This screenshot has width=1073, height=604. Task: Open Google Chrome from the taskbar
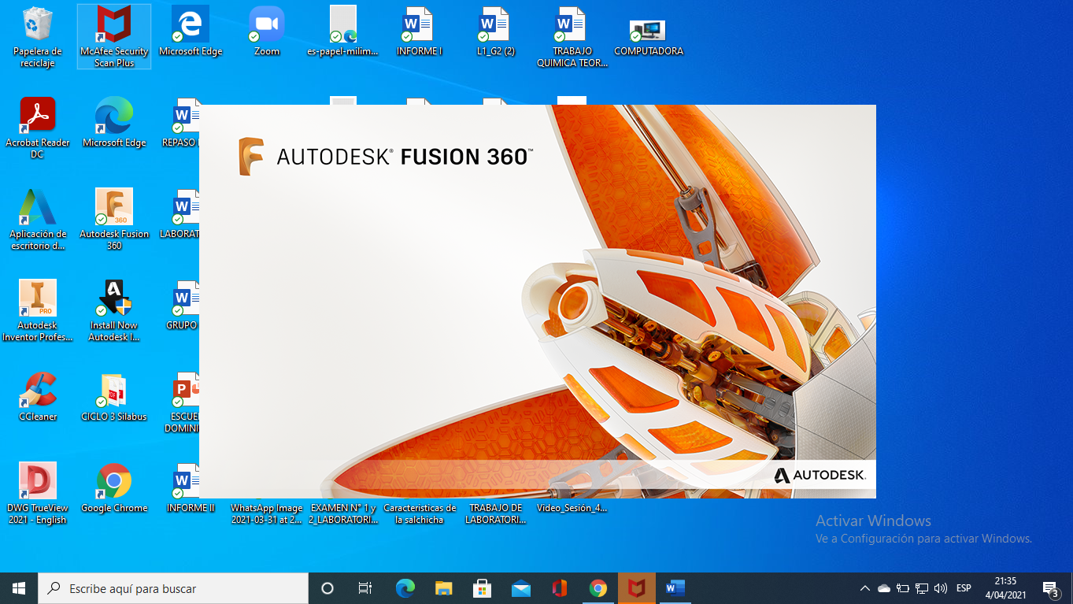(598, 588)
